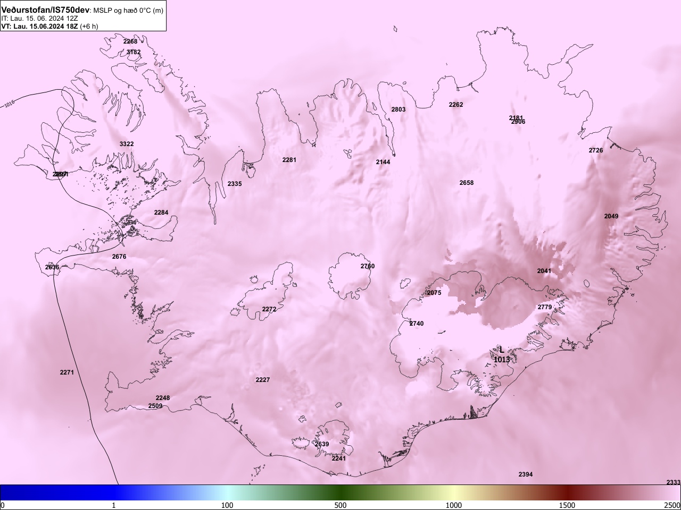Select the 1013 pressure value
This screenshot has width=681, height=510.
tap(502, 360)
